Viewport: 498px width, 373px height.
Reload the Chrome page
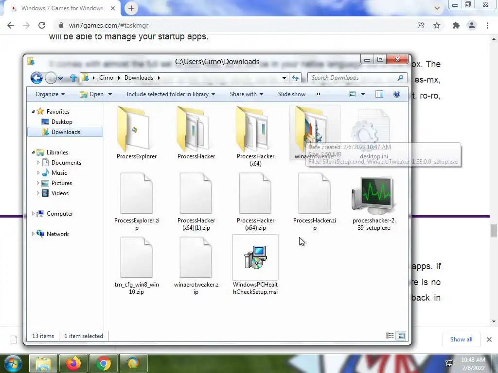(x=42, y=25)
